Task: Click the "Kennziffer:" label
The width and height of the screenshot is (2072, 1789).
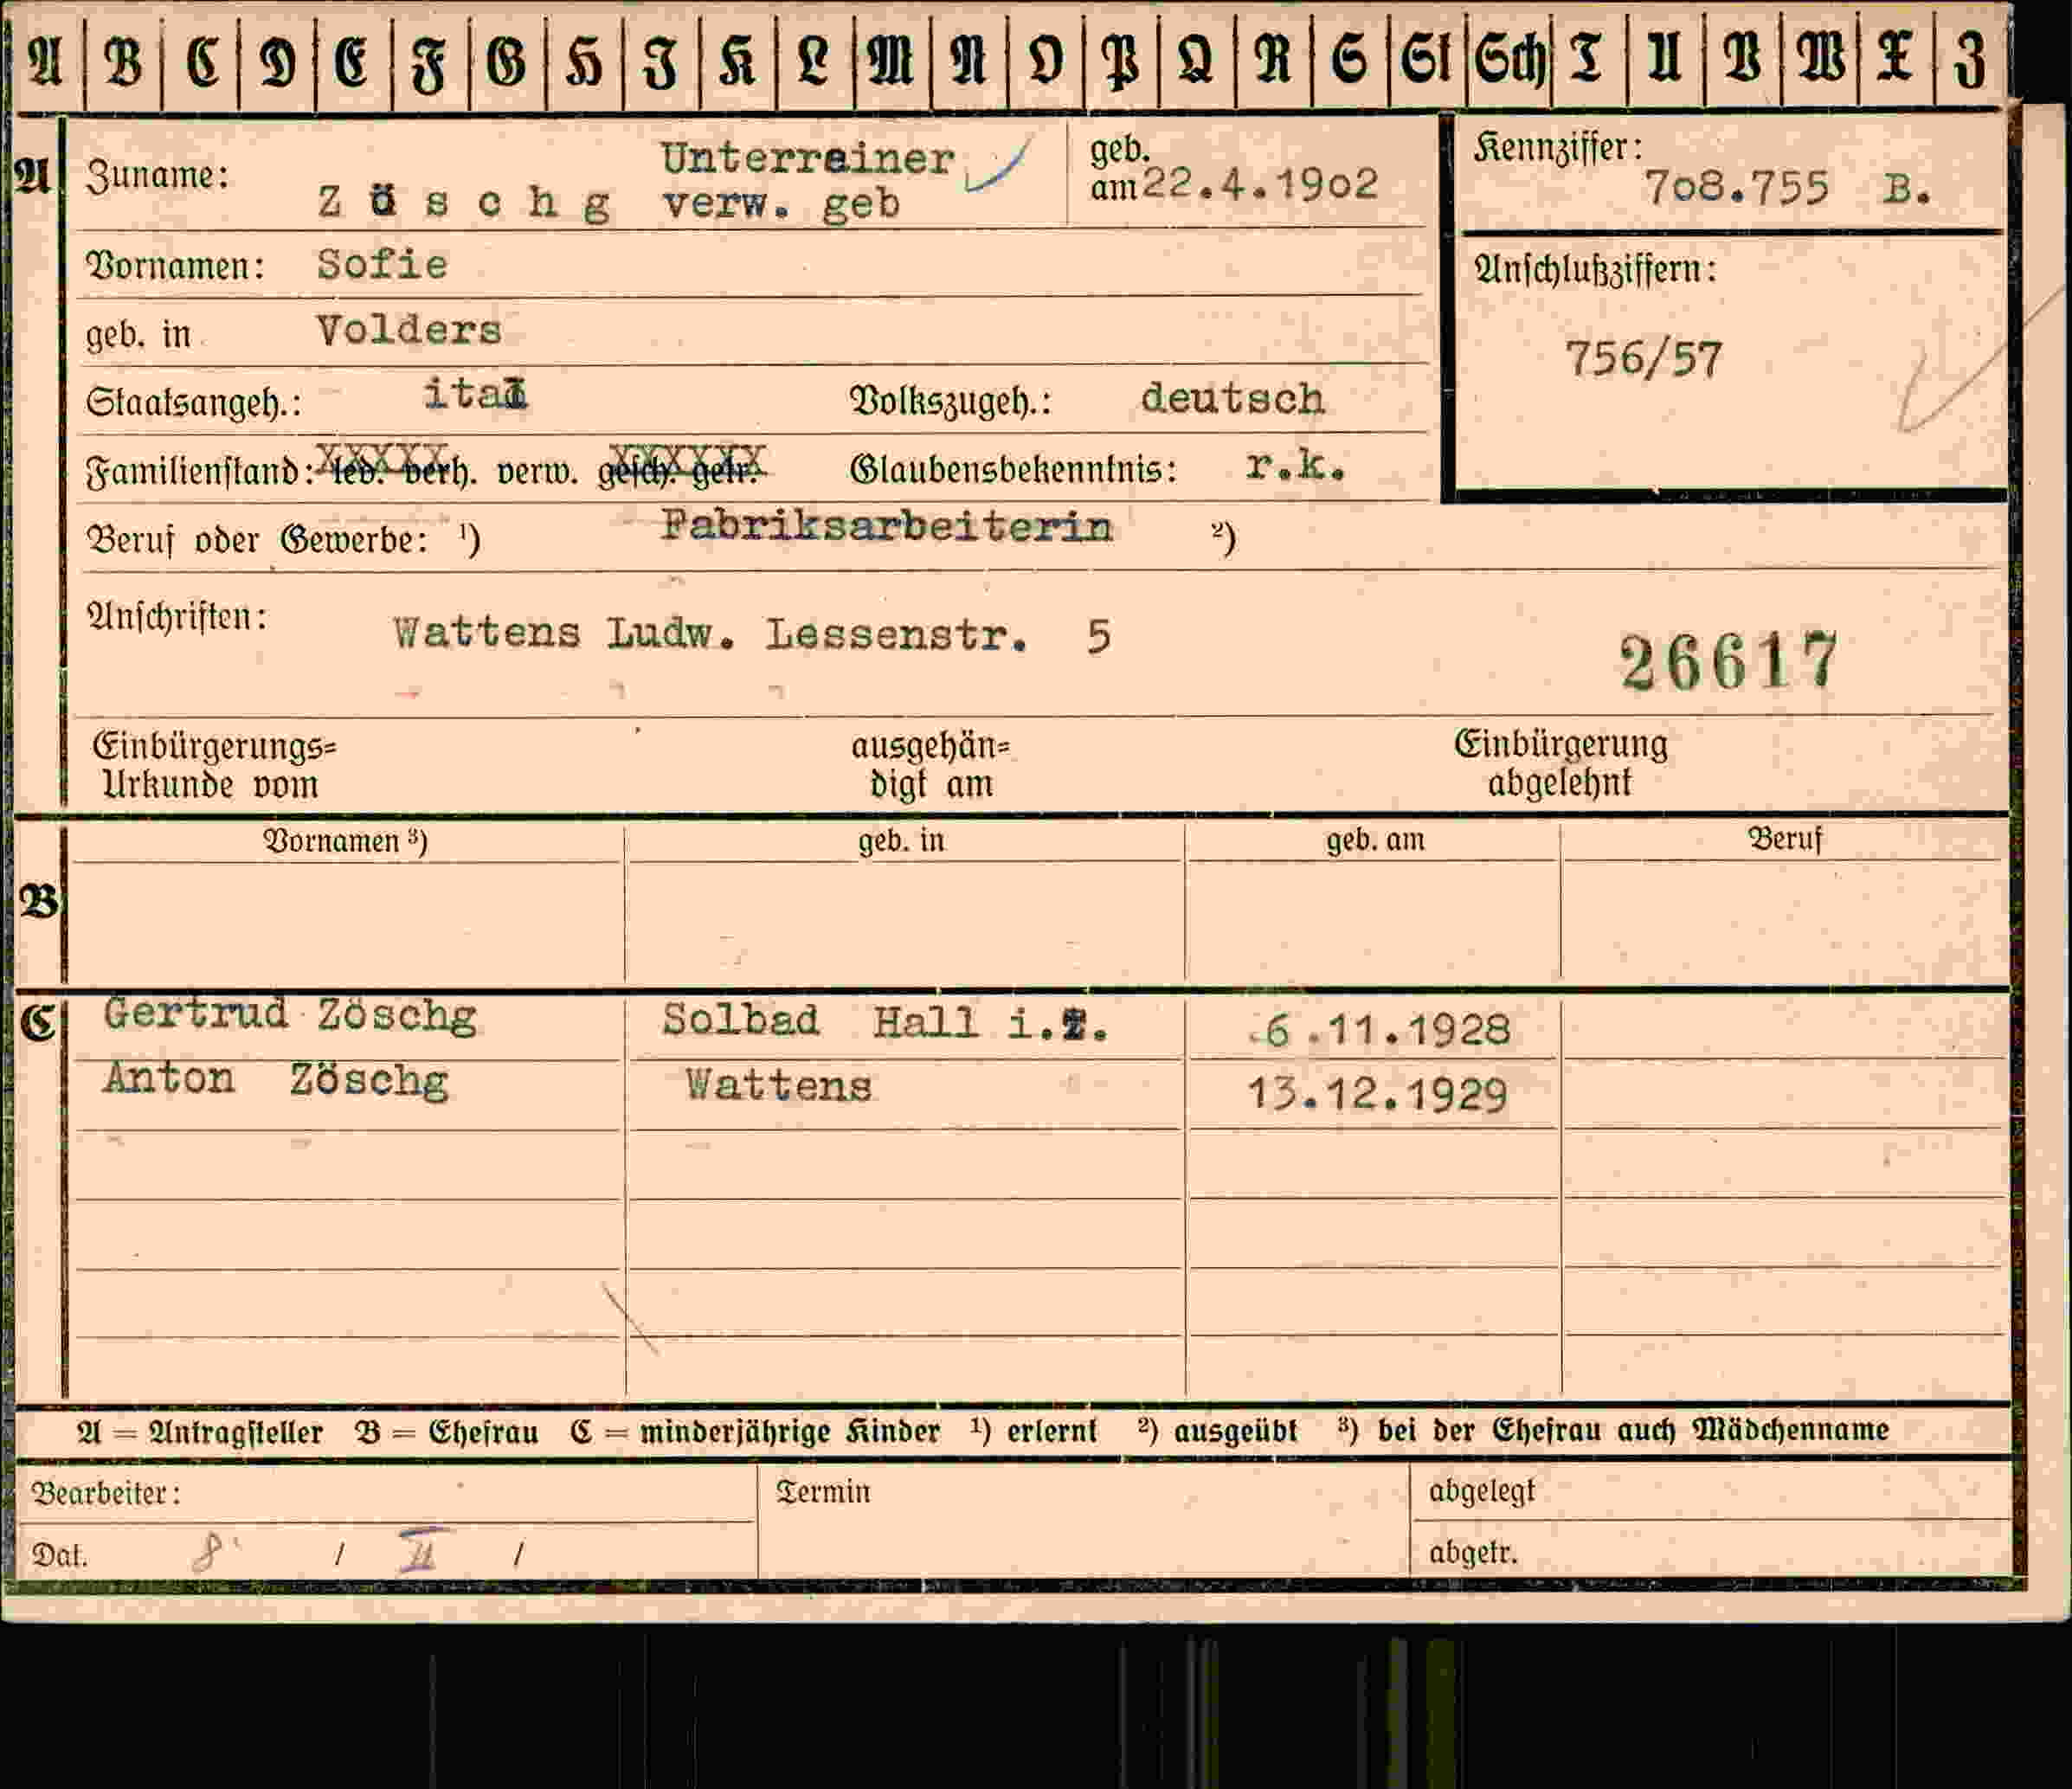Action: (x=1557, y=148)
